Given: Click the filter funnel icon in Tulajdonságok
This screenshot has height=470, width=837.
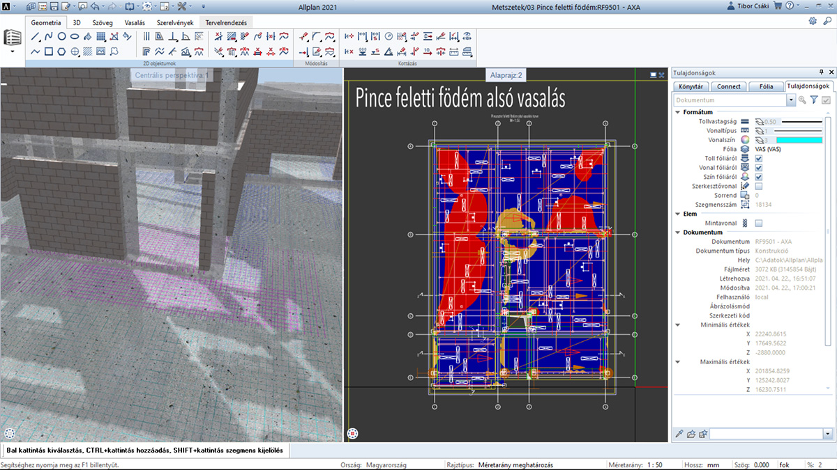Looking at the screenshot, I should click(x=814, y=100).
